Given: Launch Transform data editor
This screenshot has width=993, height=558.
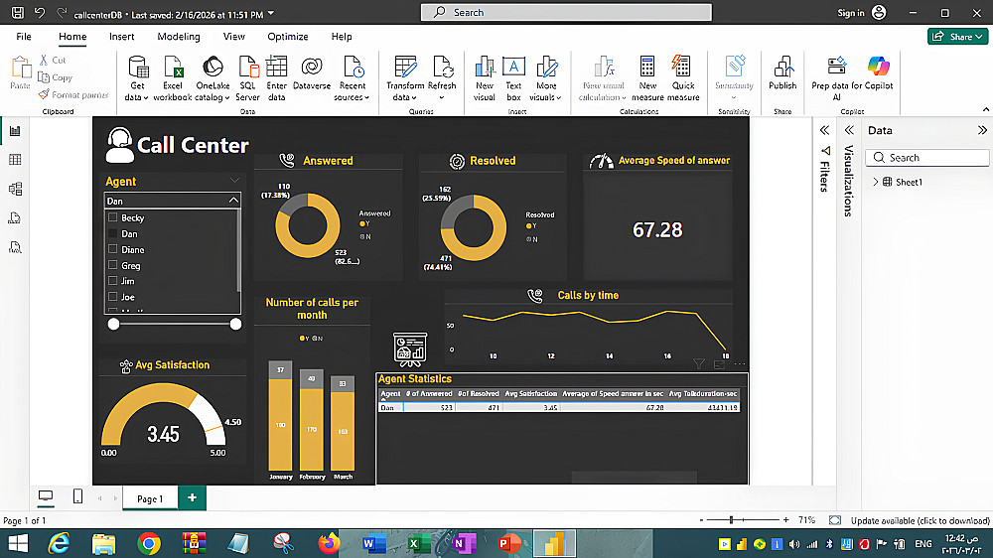Looking at the screenshot, I should (405, 78).
